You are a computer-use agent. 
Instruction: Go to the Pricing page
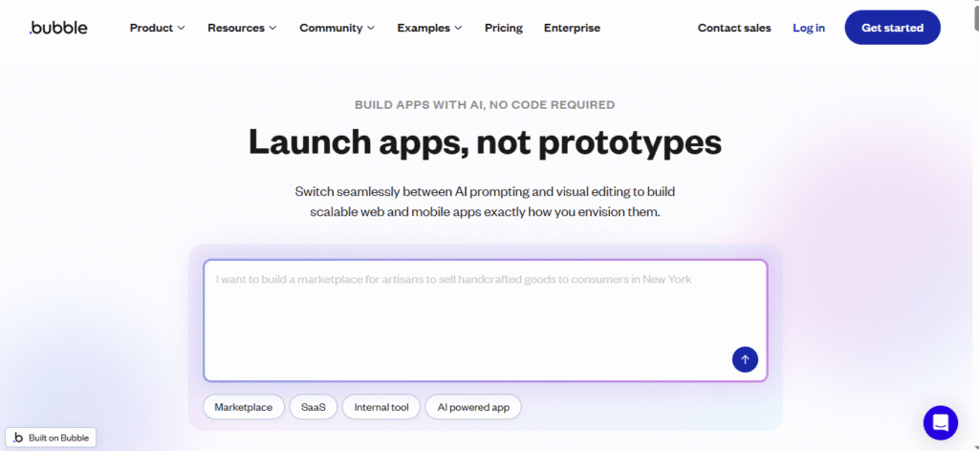[x=504, y=28]
